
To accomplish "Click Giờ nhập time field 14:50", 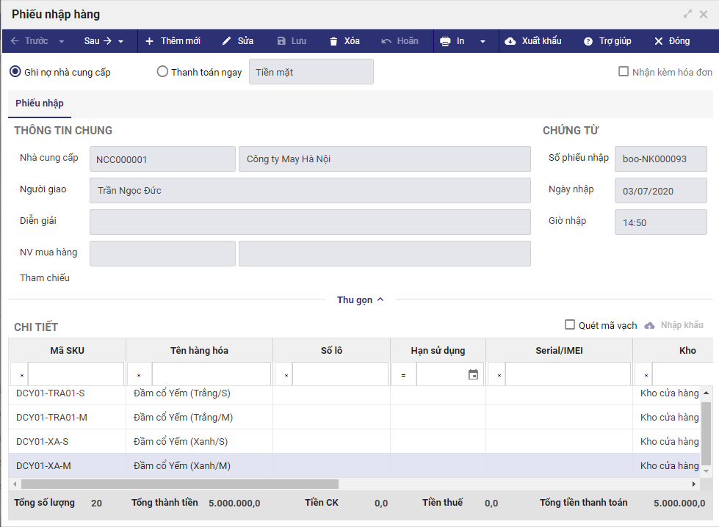I will coord(661,222).
